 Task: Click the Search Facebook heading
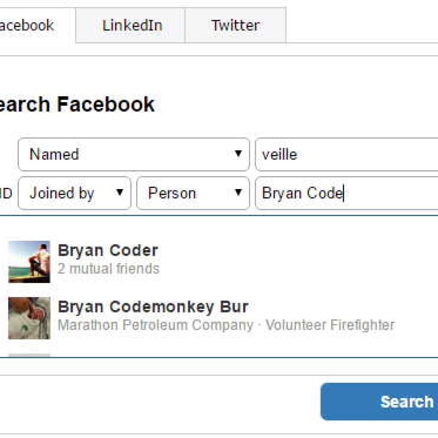(77, 104)
